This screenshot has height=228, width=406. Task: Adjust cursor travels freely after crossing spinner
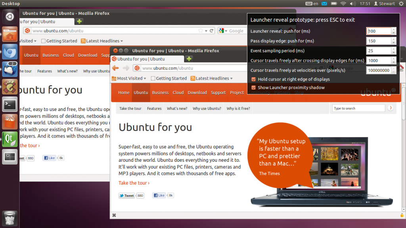click(394, 61)
